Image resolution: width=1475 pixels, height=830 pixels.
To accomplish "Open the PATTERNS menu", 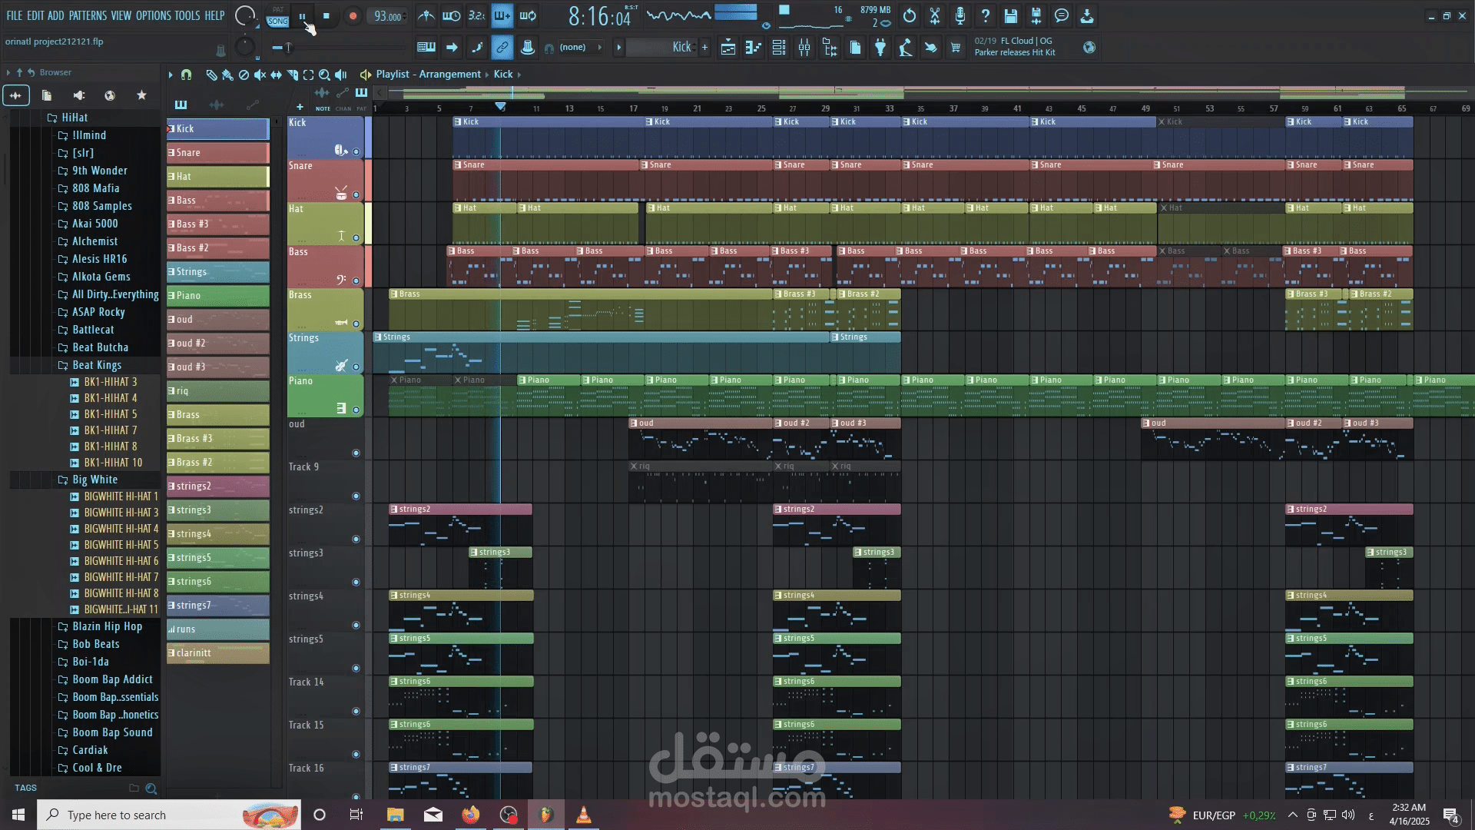I will click(88, 15).
